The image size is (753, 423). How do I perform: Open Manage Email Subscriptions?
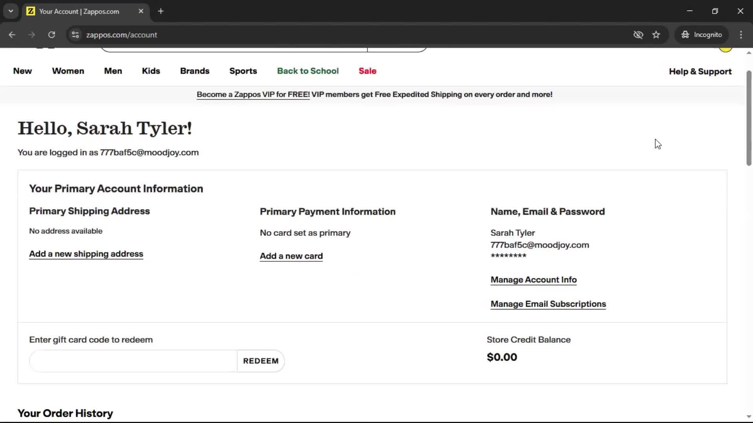tap(548, 304)
